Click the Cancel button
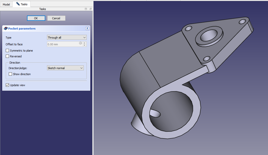 [x=56, y=18]
